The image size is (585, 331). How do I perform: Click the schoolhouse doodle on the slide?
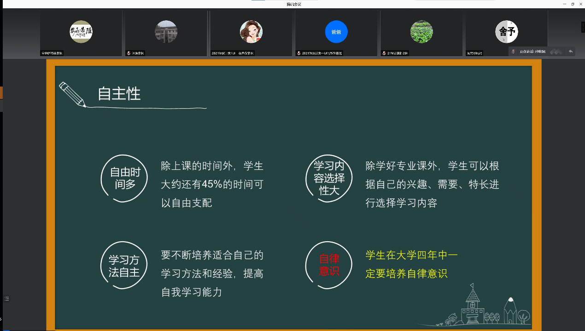(x=472, y=306)
